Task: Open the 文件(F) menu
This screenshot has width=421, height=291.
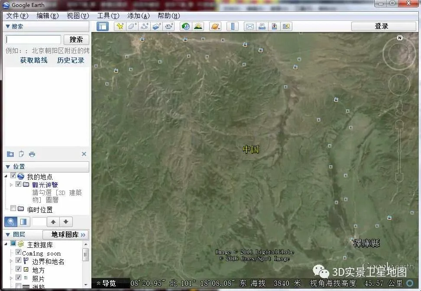Action: point(17,16)
